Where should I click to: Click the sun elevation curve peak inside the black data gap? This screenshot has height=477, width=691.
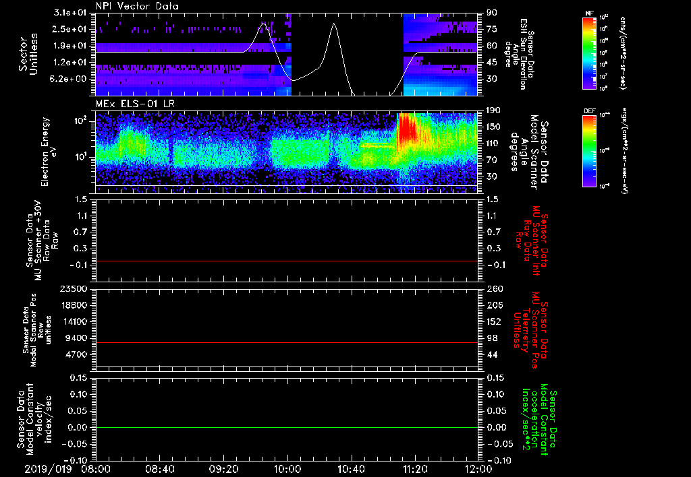pos(333,24)
